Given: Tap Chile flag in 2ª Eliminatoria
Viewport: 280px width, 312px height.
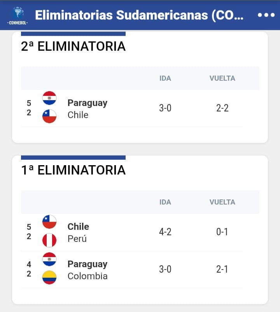Looking at the screenshot, I should 49,116.
